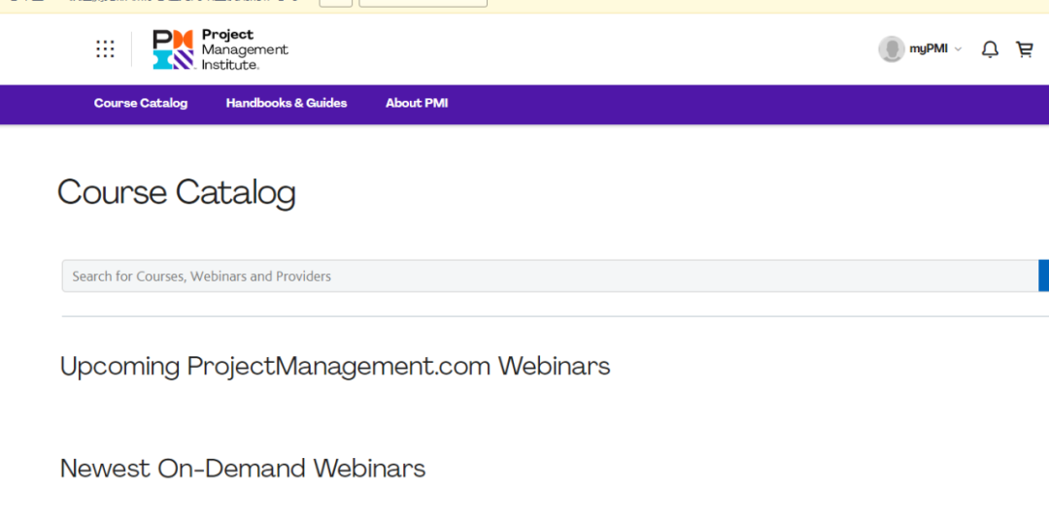This screenshot has width=1049, height=521.
Task: View the shopping cart
Action: [x=1024, y=49]
